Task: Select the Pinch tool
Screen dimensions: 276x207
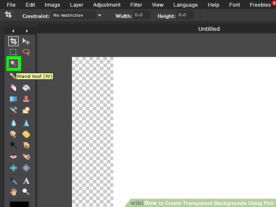Action: pos(26,168)
